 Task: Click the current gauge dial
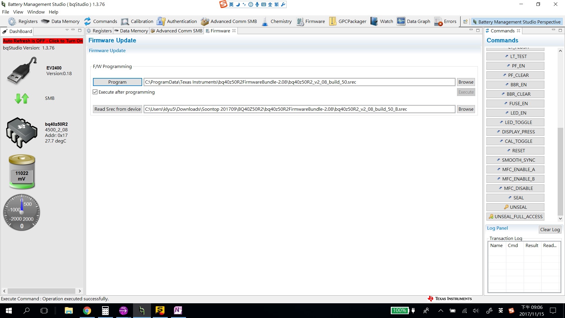21,212
